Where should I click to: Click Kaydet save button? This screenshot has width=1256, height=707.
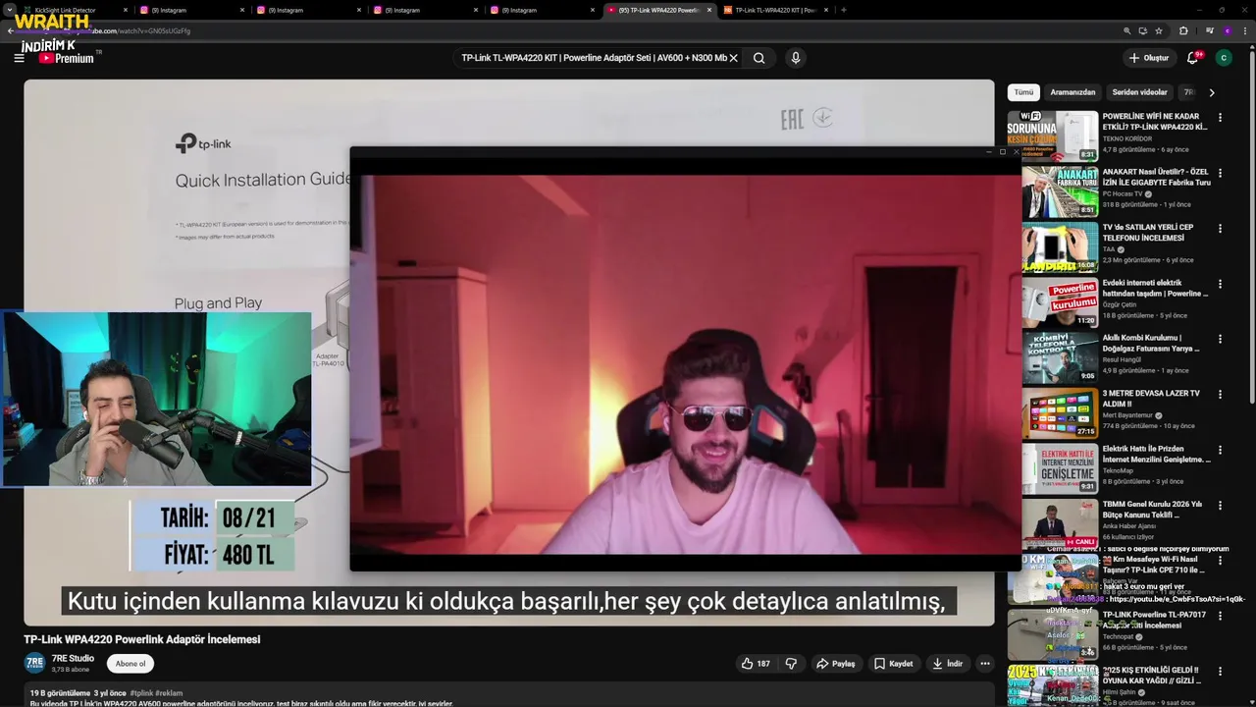coord(894,664)
